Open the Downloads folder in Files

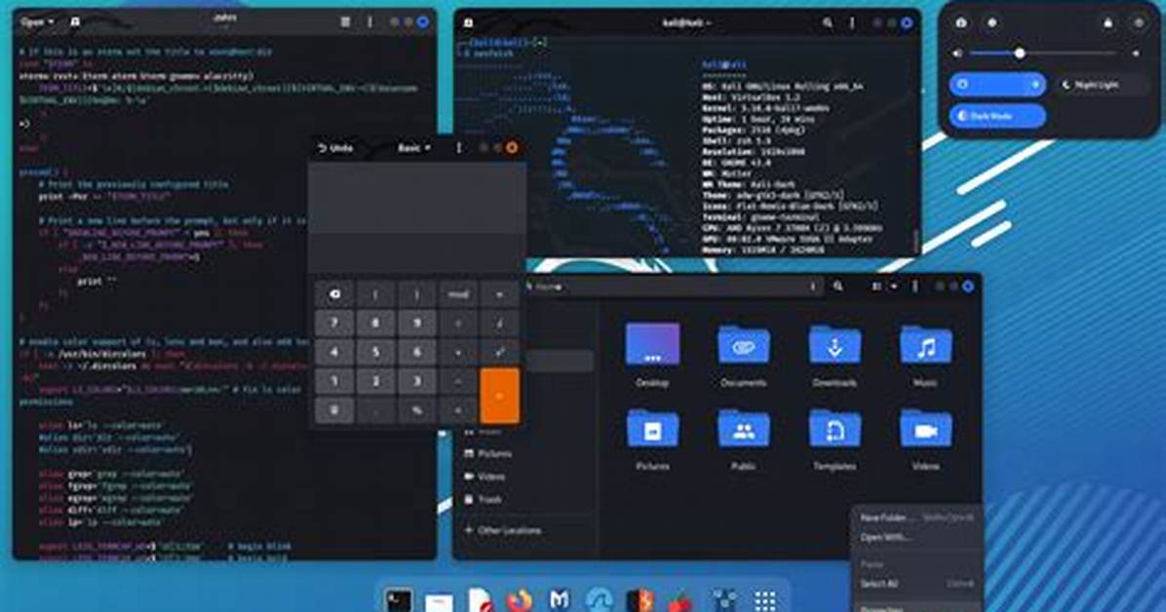(x=835, y=346)
